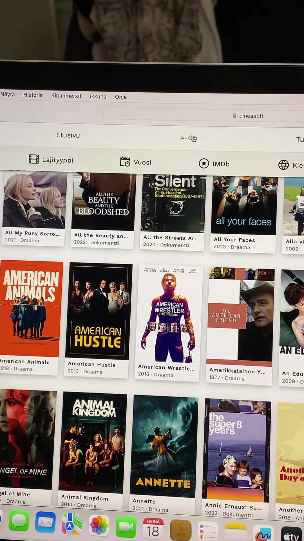Open the A-Ö listing tab
The width and height of the screenshot is (304, 541).
click(x=188, y=138)
